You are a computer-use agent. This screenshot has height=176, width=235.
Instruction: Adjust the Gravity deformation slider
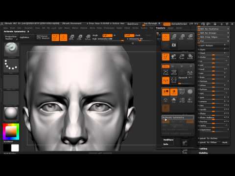tap(213, 126)
